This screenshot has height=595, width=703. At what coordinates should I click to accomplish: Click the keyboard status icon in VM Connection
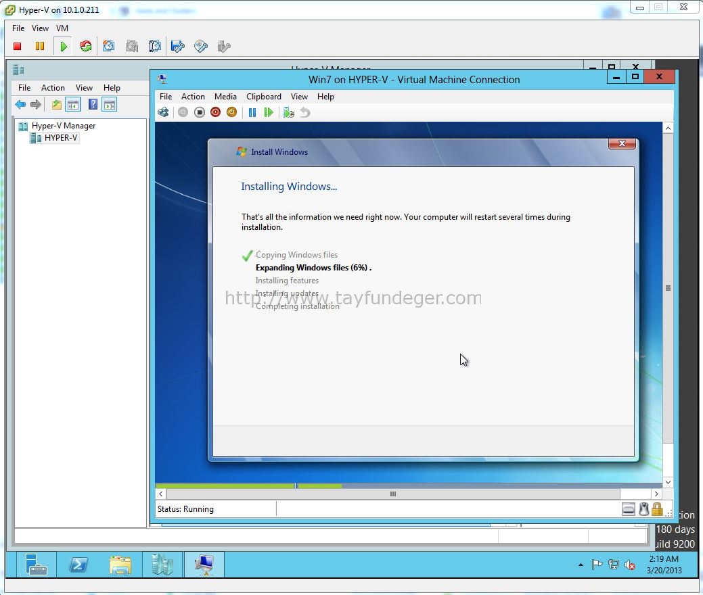click(x=629, y=509)
